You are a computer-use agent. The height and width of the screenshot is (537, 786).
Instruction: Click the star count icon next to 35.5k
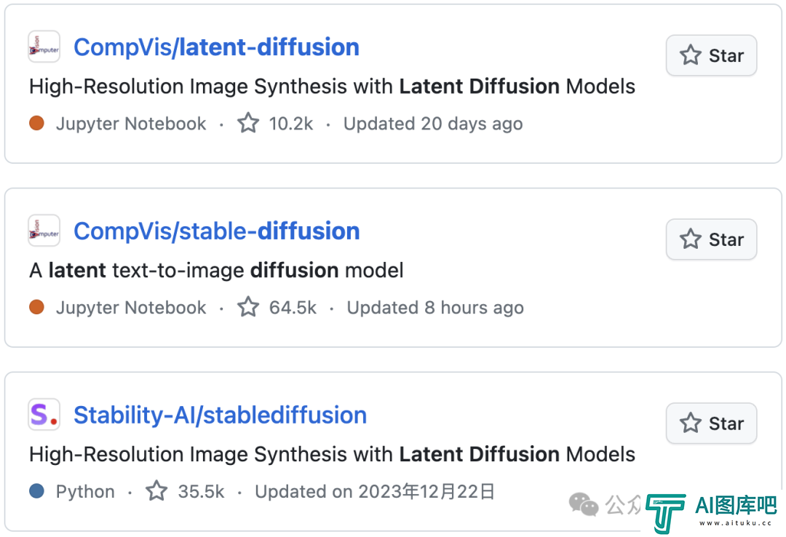tap(156, 491)
